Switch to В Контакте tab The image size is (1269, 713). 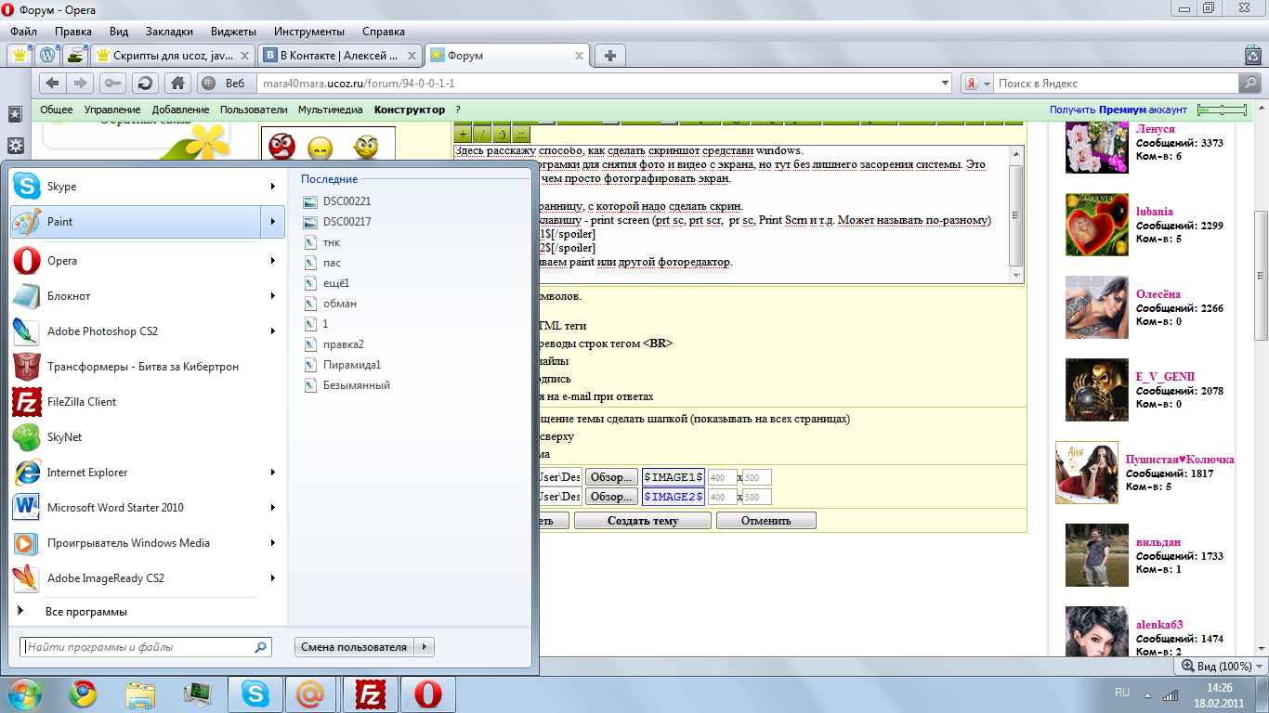click(x=339, y=56)
